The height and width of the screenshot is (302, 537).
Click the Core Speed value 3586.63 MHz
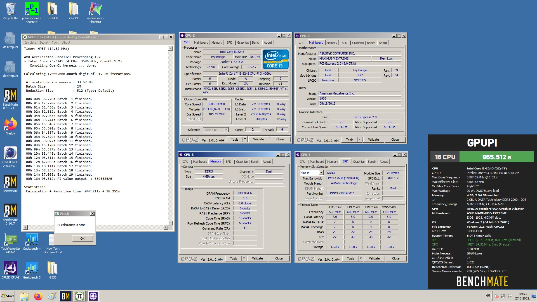pos(216,104)
